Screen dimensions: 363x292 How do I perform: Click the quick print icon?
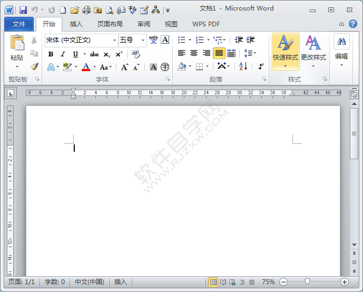86,10
